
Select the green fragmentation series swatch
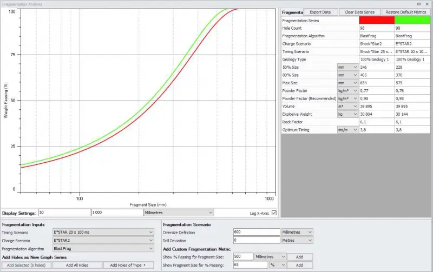tap(413, 20)
